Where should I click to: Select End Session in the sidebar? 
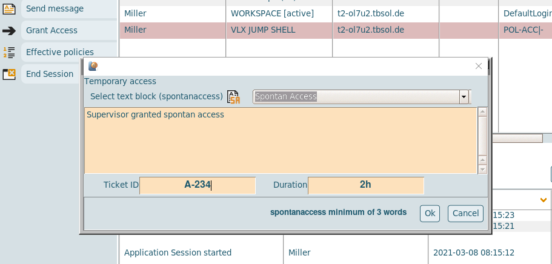(x=50, y=74)
